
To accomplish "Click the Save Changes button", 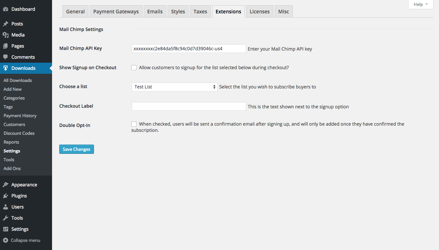I will pyautogui.click(x=77, y=149).
